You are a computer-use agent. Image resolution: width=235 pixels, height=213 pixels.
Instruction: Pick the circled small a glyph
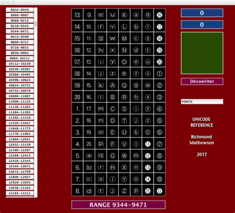136,15
